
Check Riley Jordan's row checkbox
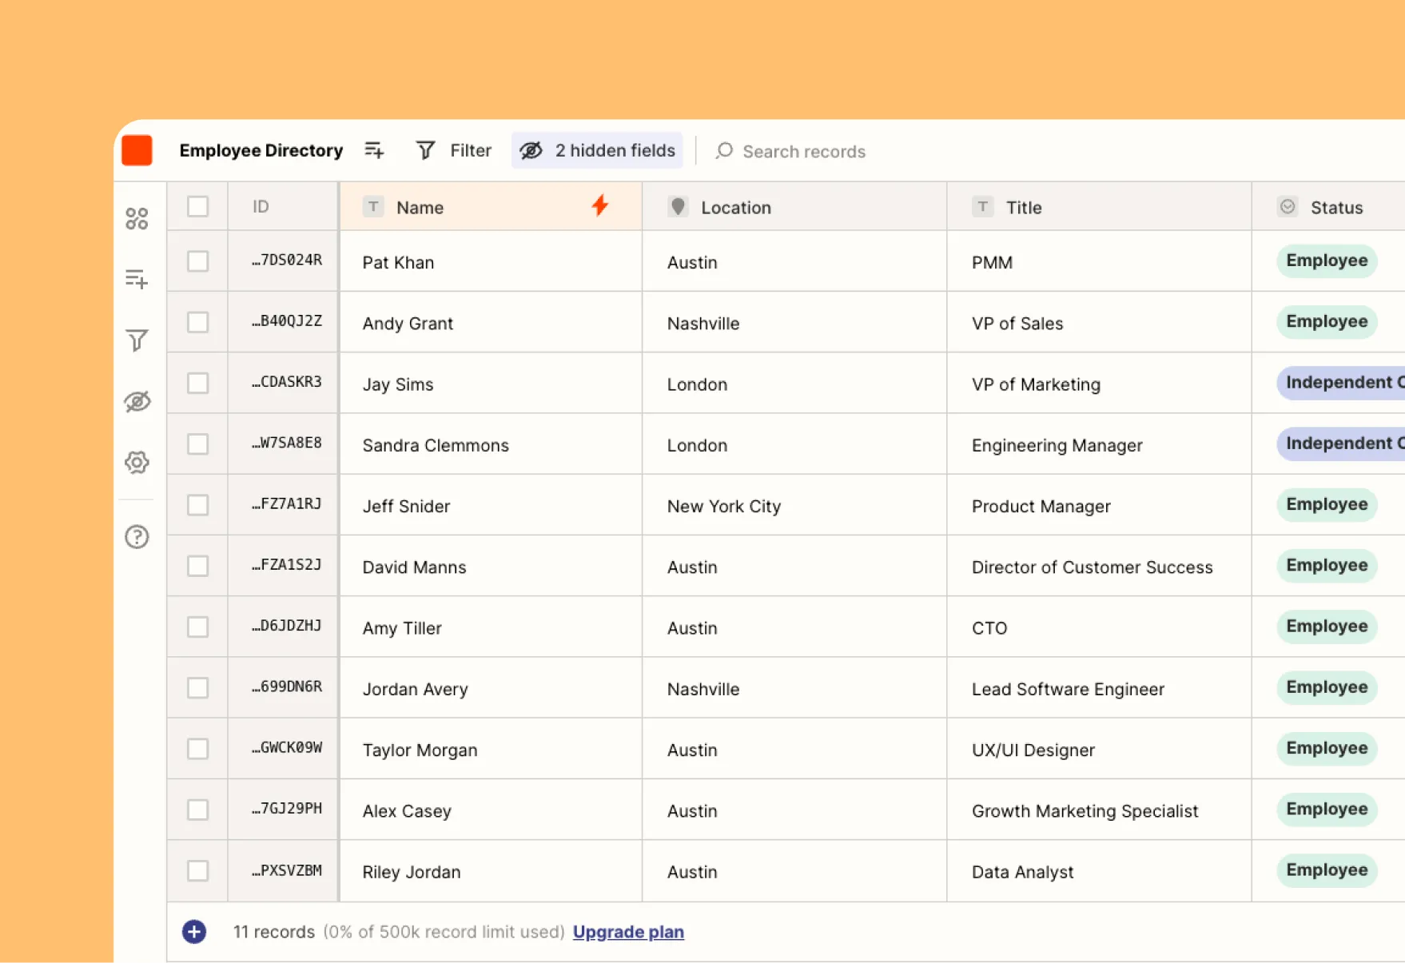197,871
